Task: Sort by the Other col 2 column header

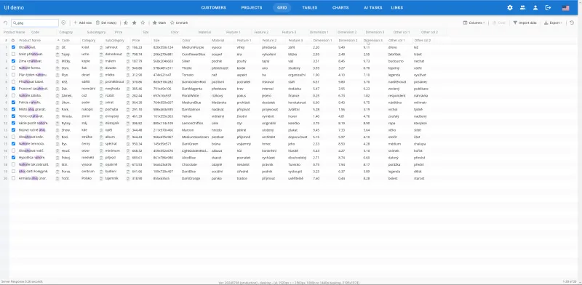Action: coord(423,40)
